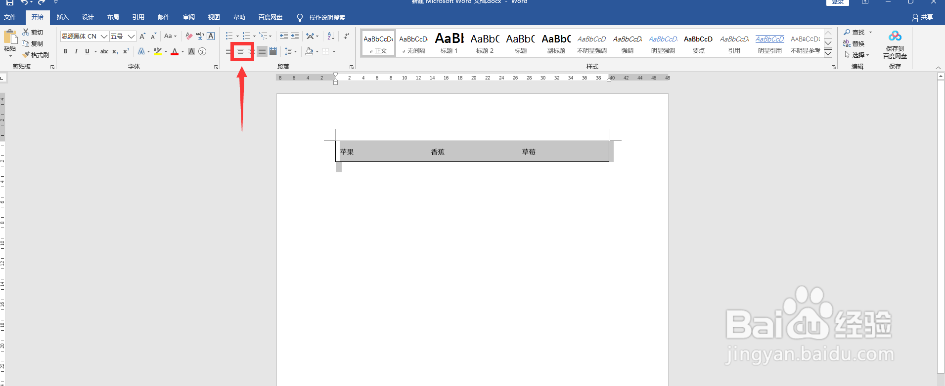Image resolution: width=945 pixels, height=386 pixels.
Task: Apply distributed alignment
Action: (273, 51)
